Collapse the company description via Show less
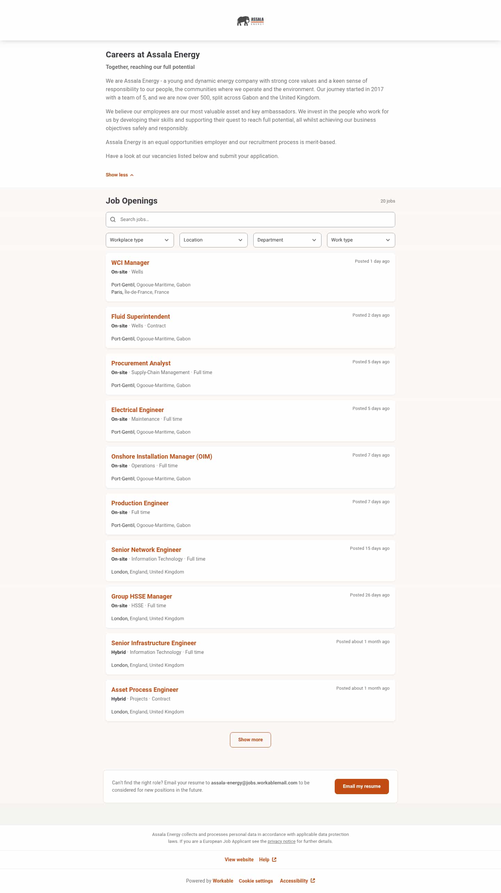Viewport: 501px width, 893px height. point(117,175)
